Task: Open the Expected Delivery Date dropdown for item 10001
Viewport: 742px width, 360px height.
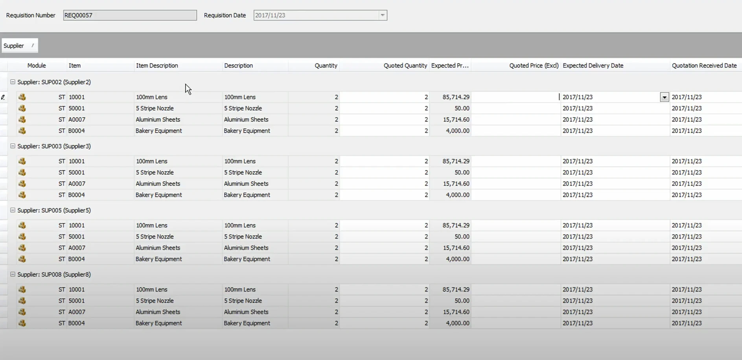Action: point(664,97)
